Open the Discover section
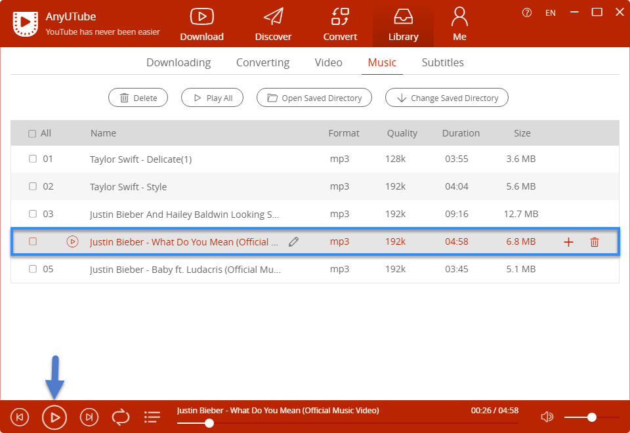Screen dimensions: 630x433 (273, 24)
